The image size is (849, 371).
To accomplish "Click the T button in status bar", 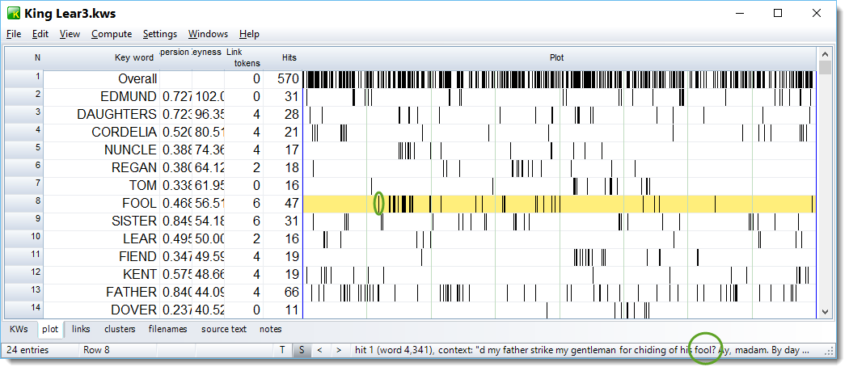I will point(281,350).
